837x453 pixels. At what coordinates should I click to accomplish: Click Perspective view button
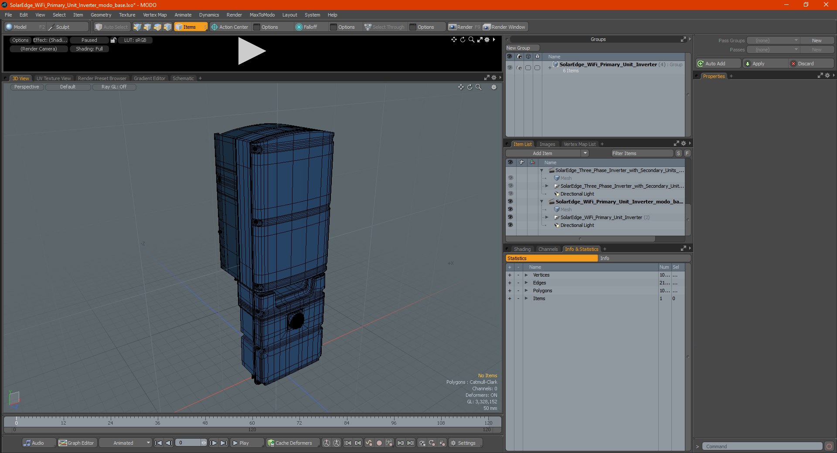click(x=27, y=87)
